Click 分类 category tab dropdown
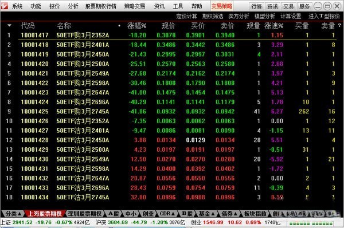 (13, 214)
